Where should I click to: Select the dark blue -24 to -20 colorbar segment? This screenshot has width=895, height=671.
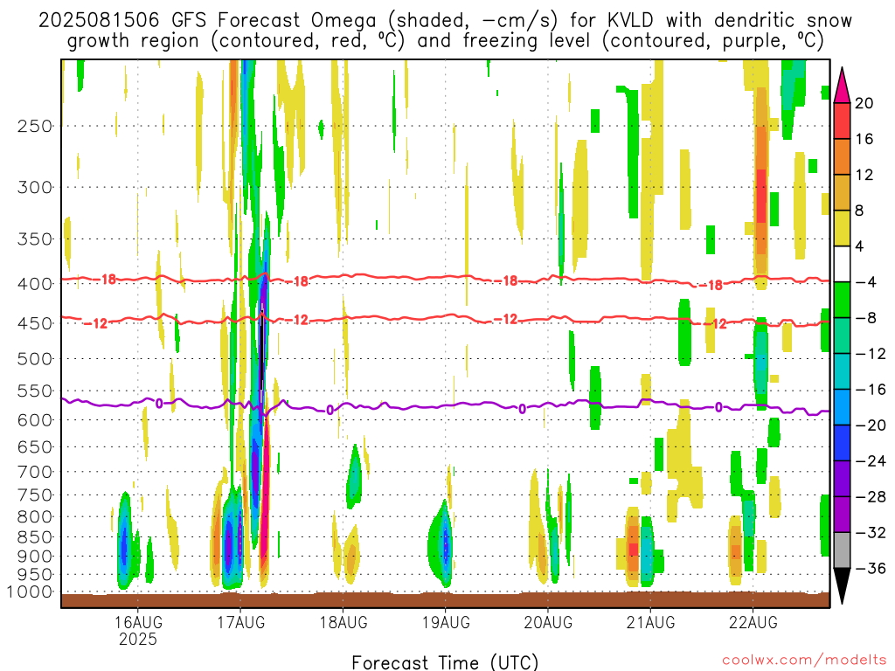(x=842, y=443)
